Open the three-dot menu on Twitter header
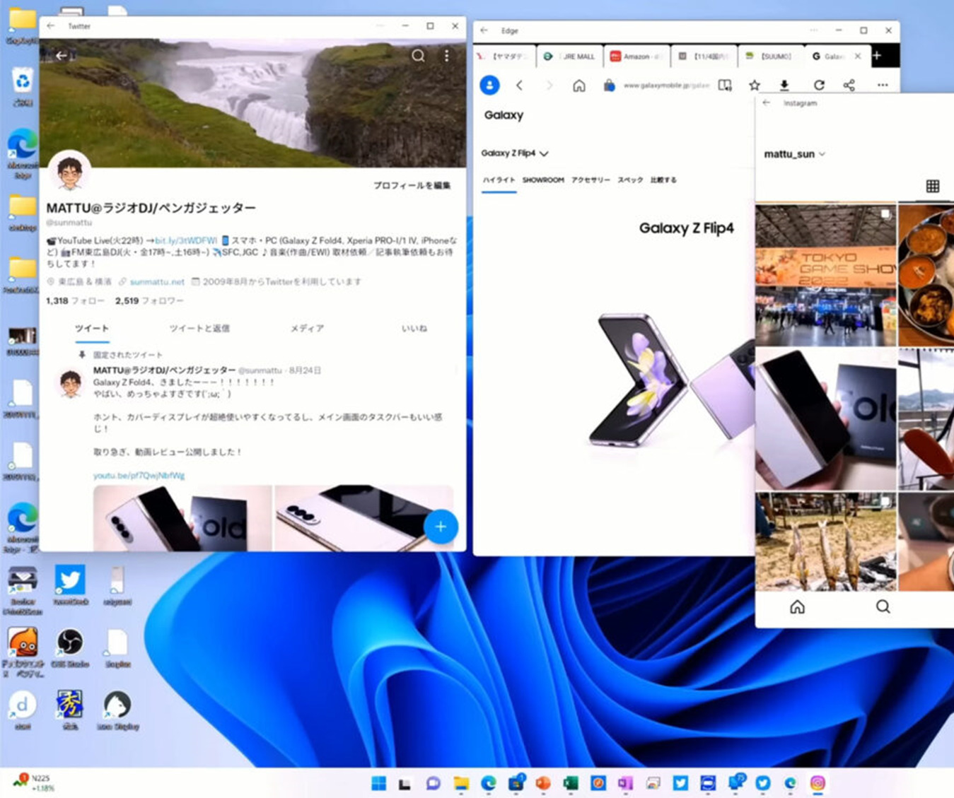This screenshot has width=954, height=798. [x=446, y=55]
